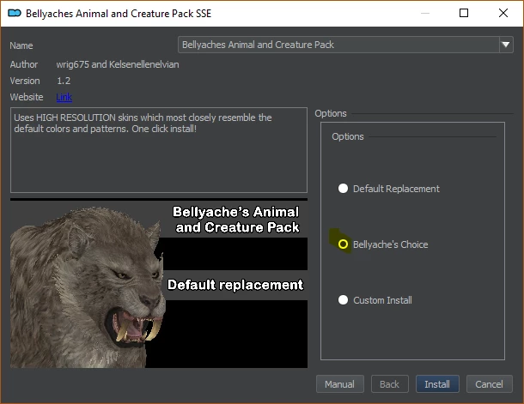Open the Website Link hyperlink
Screen dimensions: 524x404
click(x=64, y=97)
